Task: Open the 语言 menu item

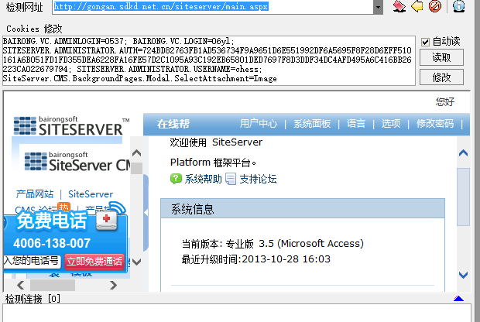Action: click(x=356, y=124)
